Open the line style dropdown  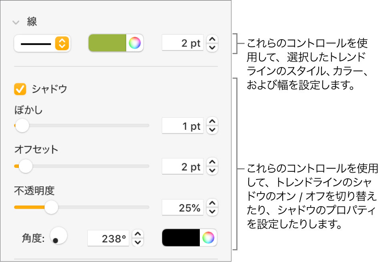click(42, 43)
